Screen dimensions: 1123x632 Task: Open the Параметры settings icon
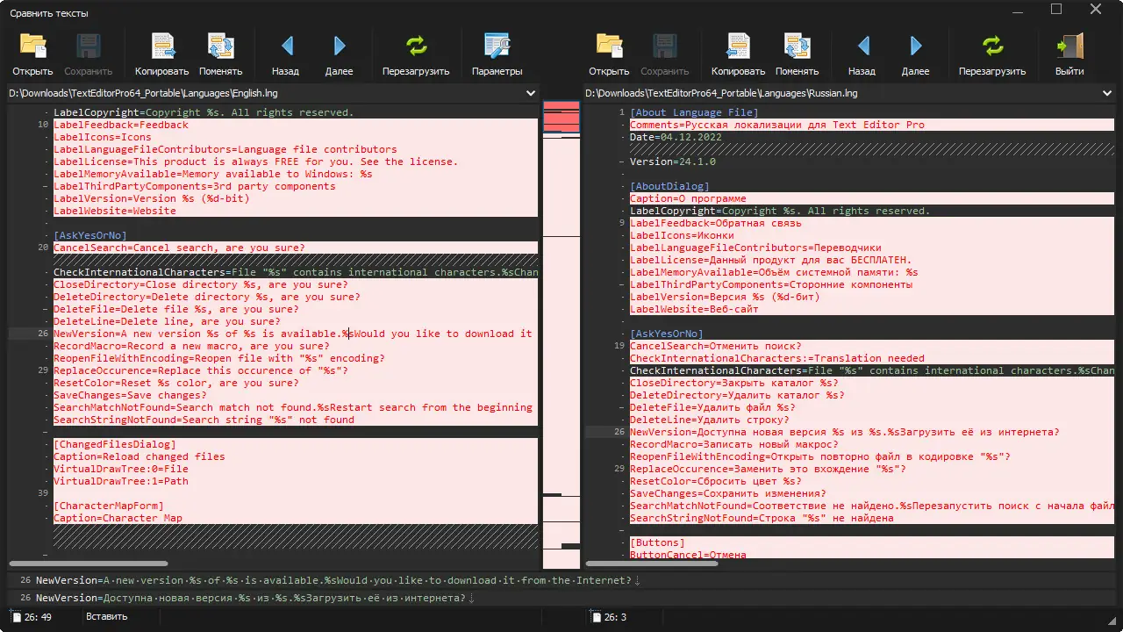pos(497,47)
